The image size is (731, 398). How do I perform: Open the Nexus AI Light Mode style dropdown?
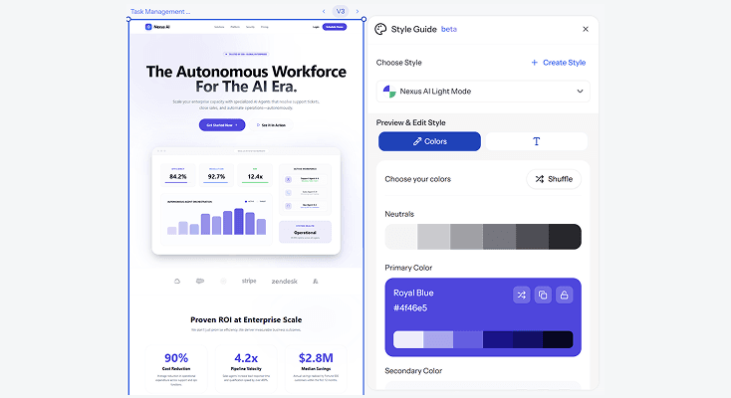483,92
